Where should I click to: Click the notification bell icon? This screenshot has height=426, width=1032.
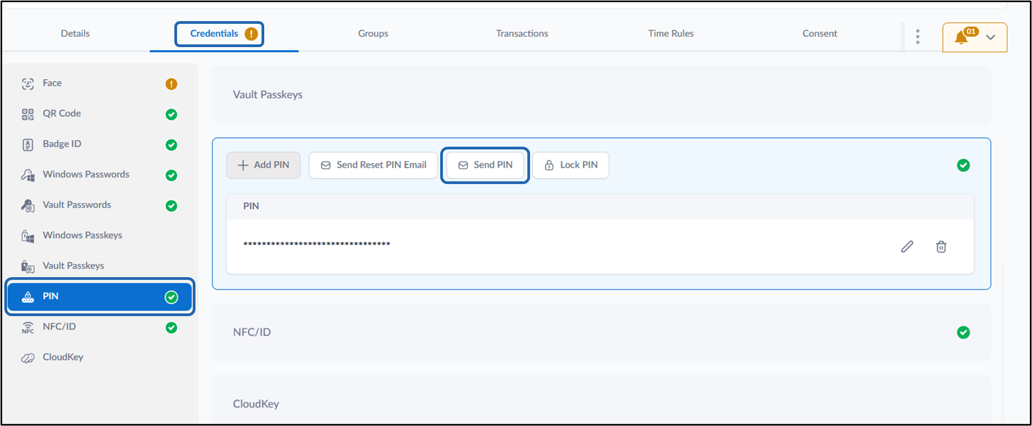tap(961, 37)
